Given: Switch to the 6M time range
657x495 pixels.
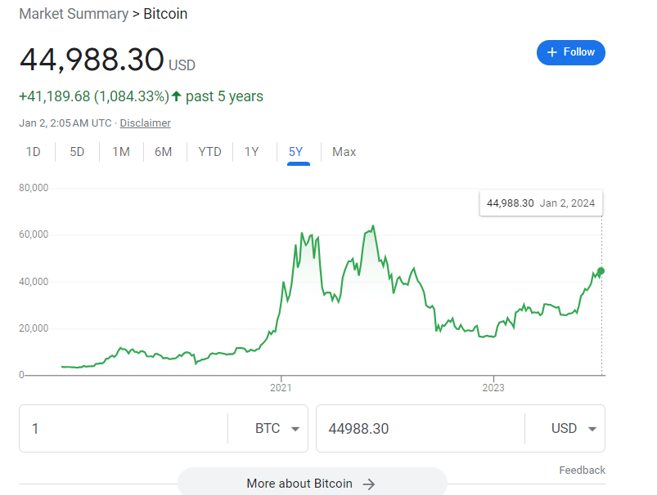Looking at the screenshot, I should tap(164, 151).
